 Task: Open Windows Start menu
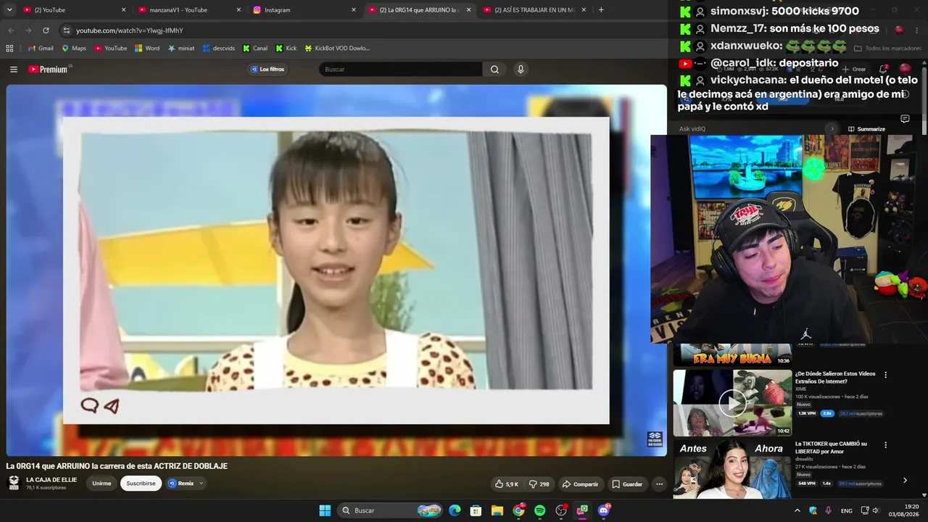325,510
